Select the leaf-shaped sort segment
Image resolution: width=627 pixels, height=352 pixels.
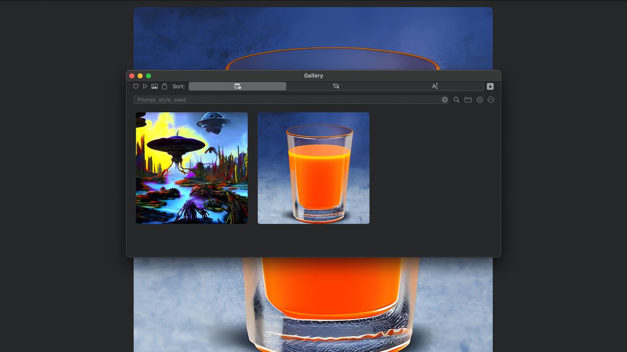click(336, 86)
